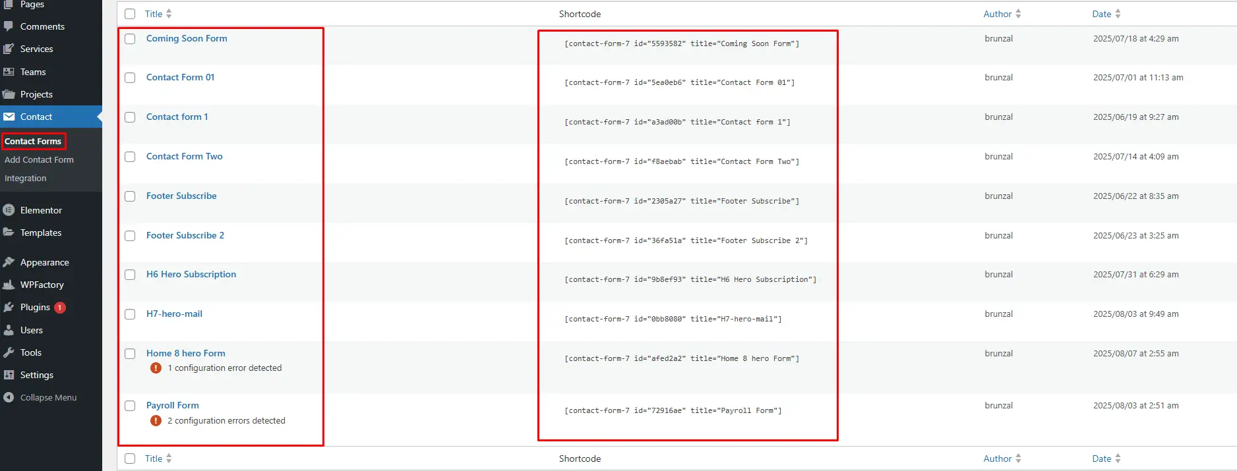Click the error icon under Home 8 hero Form
The image size is (1237, 471).
point(156,368)
